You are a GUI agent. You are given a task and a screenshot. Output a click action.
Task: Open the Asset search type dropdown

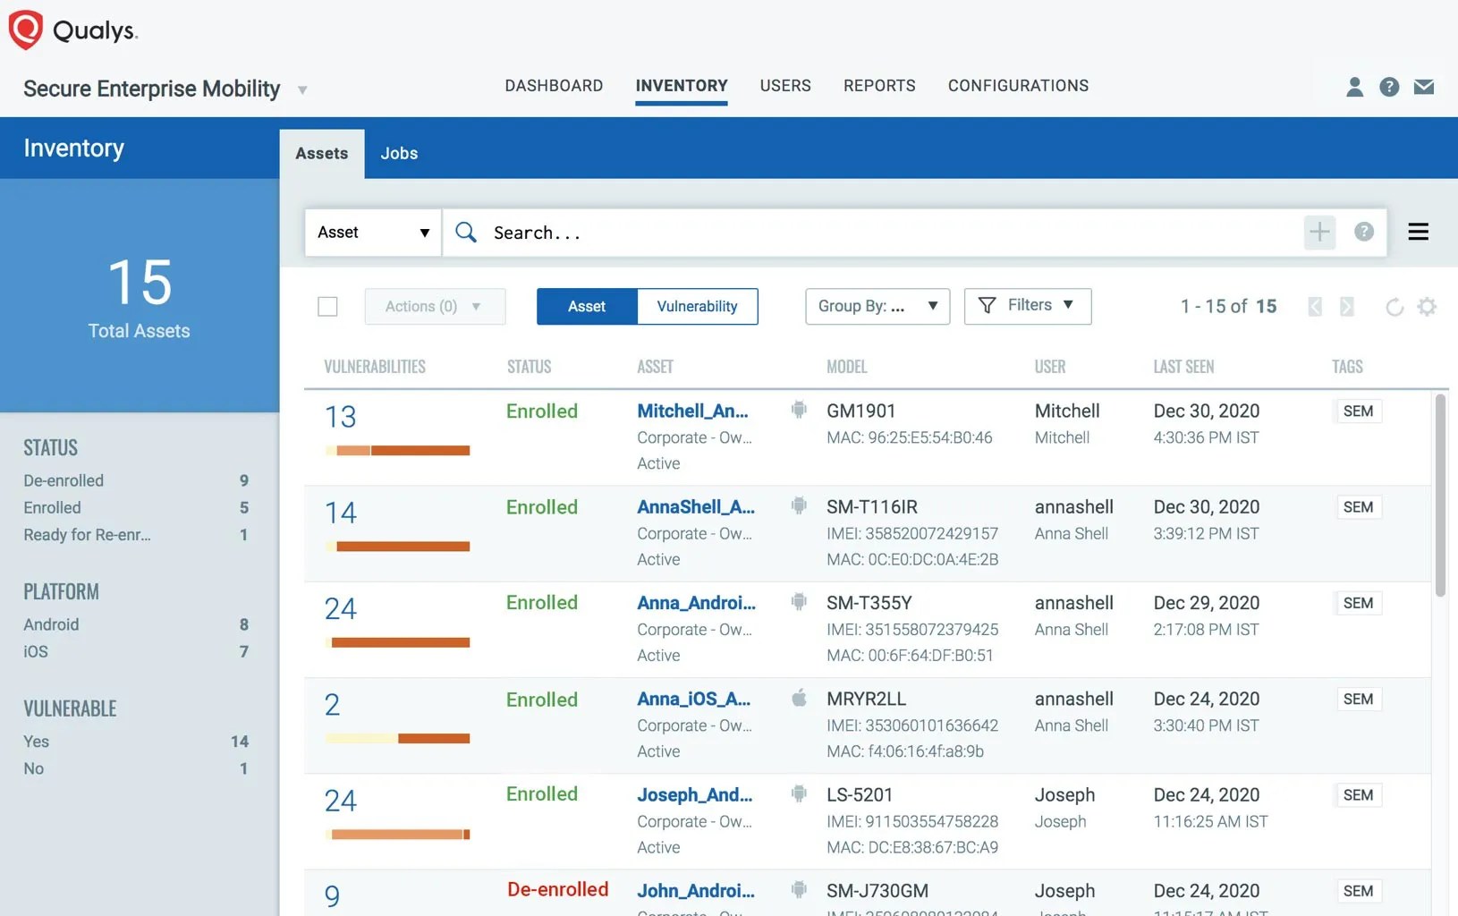pos(373,233)
